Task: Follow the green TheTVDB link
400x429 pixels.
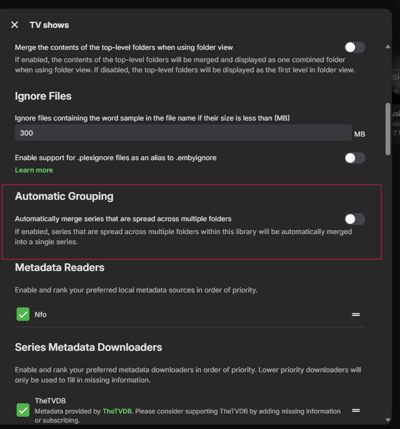Action: (x=116, y=411)
